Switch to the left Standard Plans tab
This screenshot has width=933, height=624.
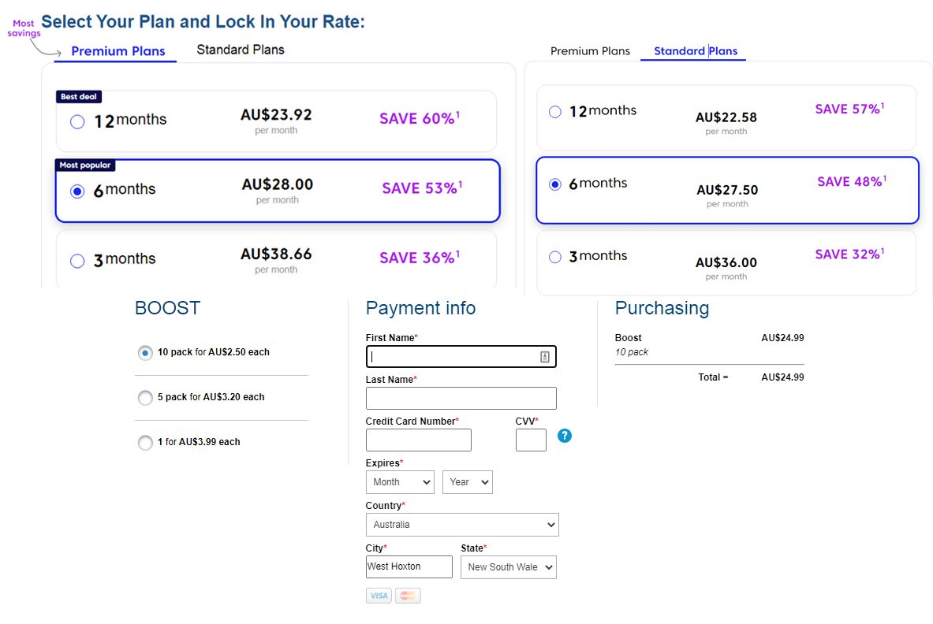[x=241, y=50]
